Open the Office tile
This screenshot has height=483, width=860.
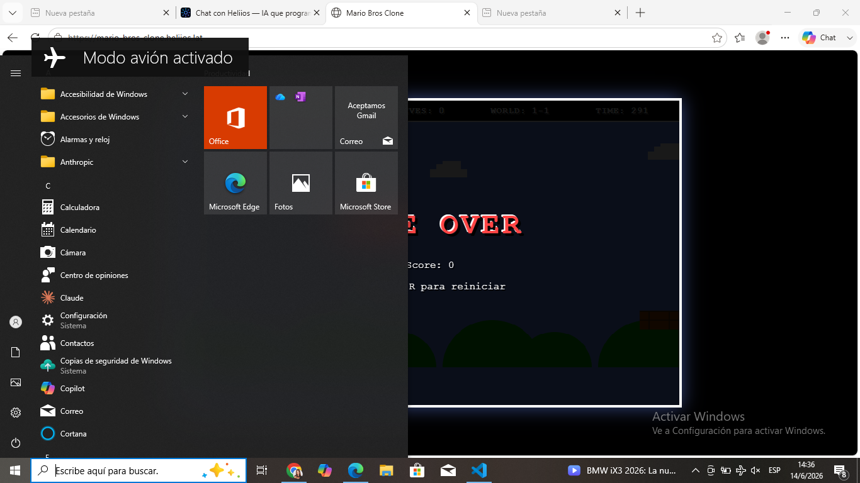coord(235,118)
